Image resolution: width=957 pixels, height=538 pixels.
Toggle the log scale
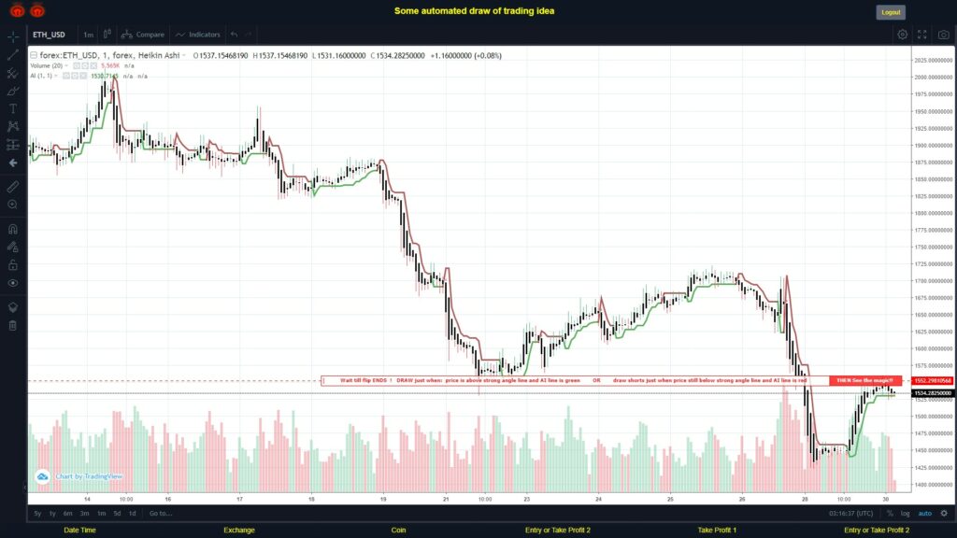pos(905,513)
